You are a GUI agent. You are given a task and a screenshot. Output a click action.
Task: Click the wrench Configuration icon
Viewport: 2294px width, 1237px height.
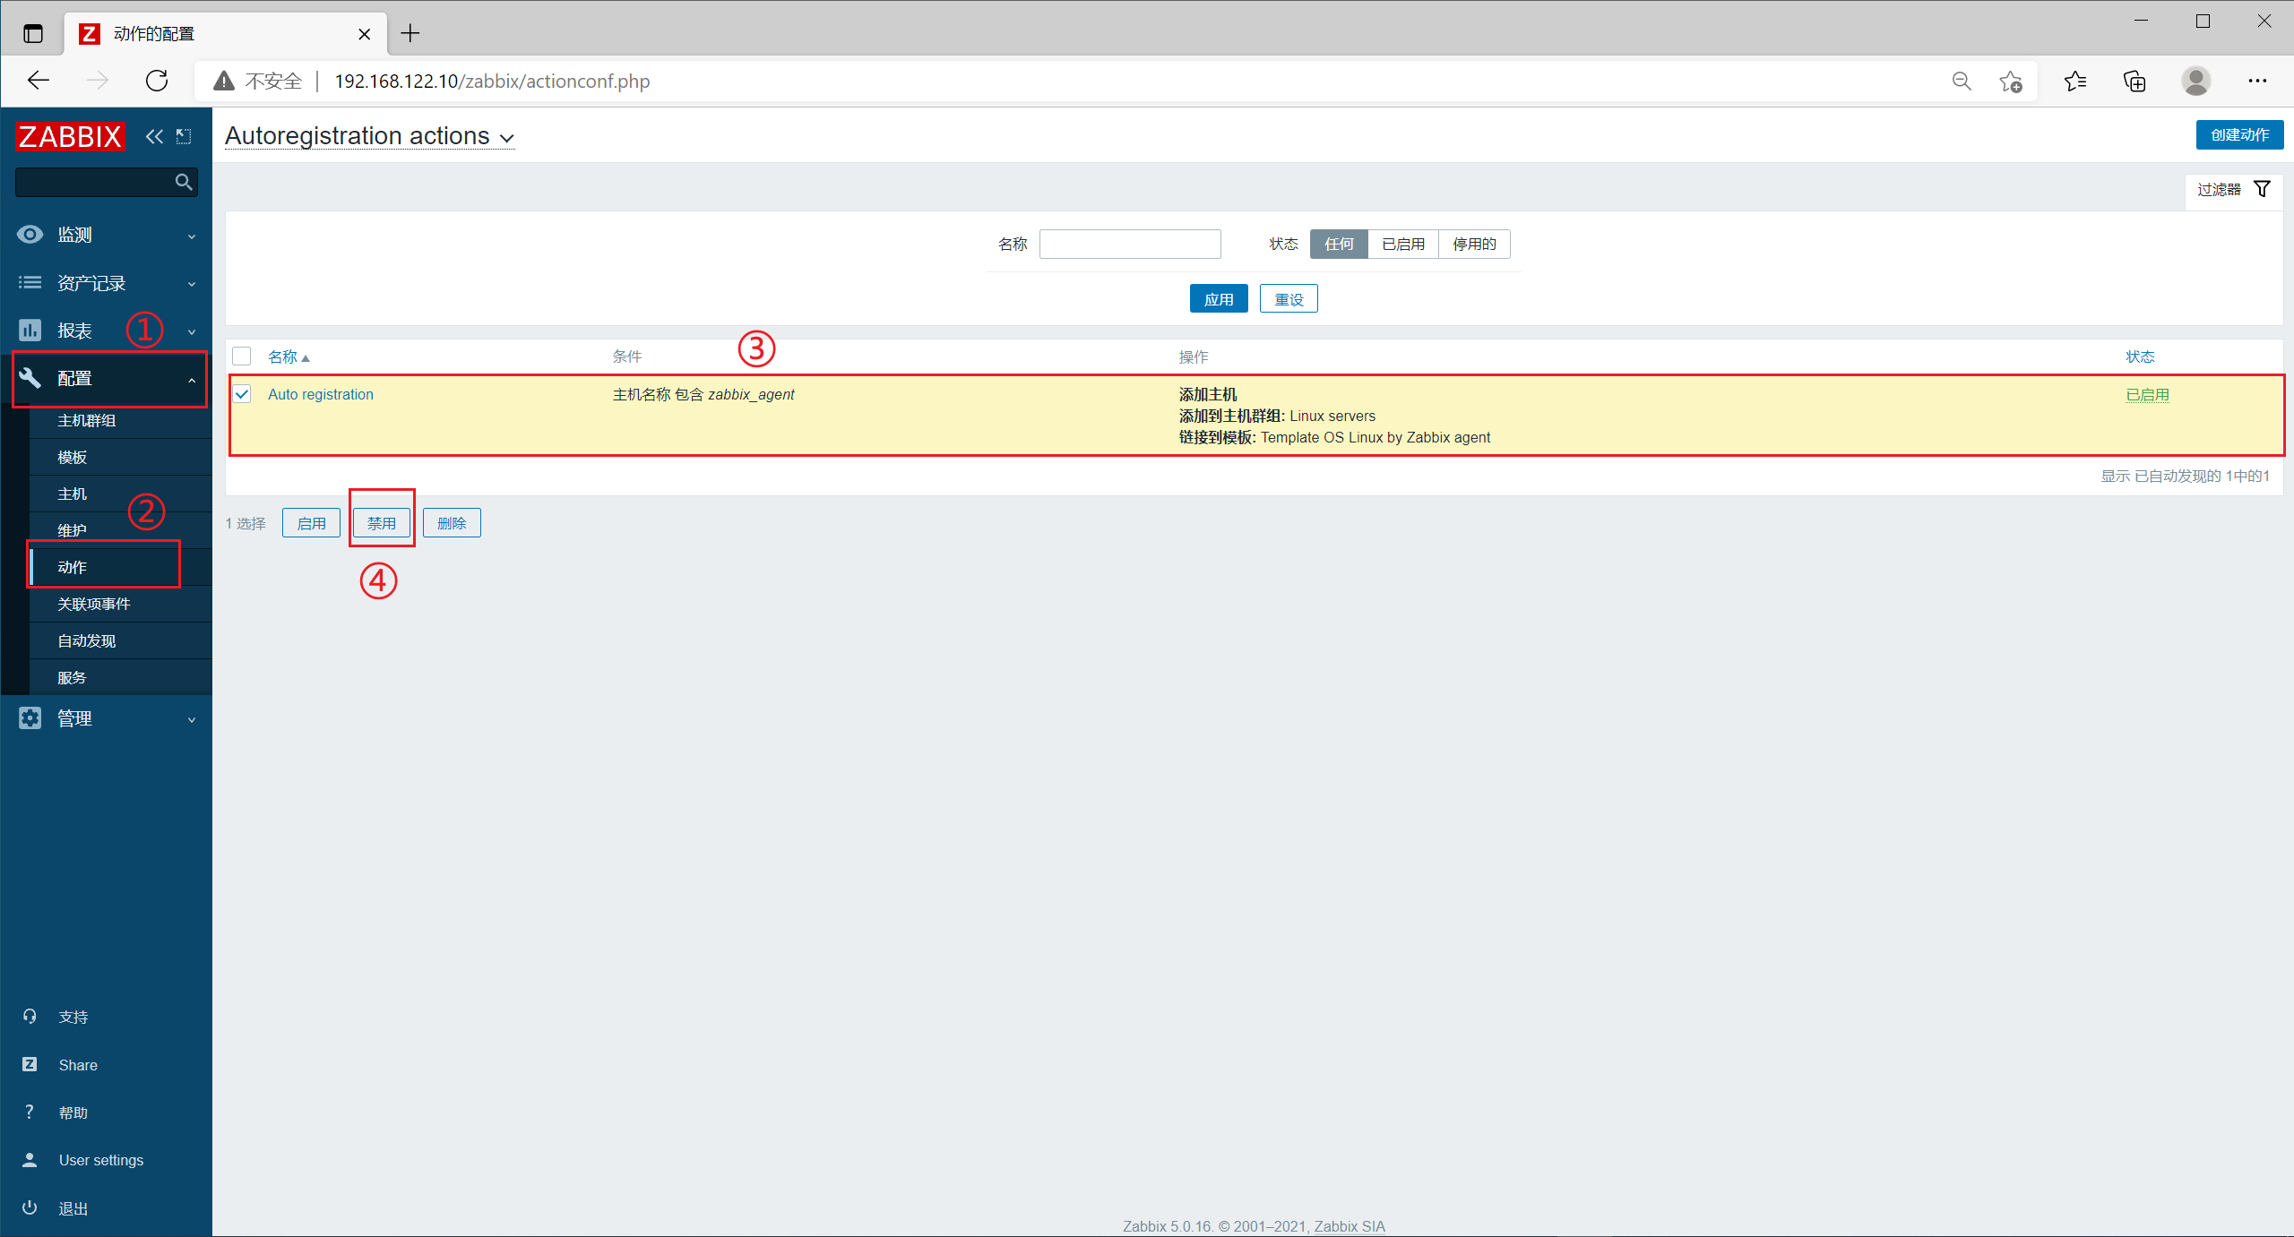[30, 378]
